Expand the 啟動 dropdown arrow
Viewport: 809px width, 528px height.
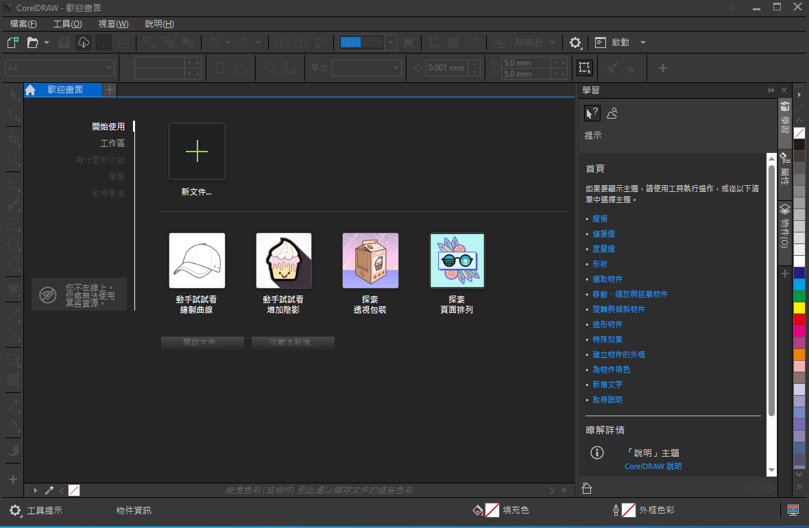643,43
